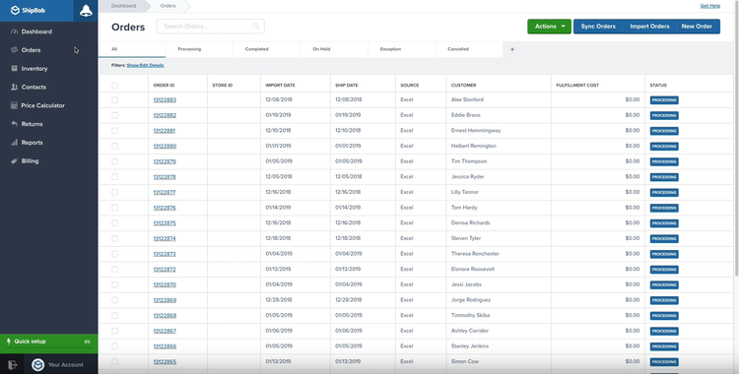Check the box for order 13122882
739x374 pixels.
tap(115, 115)
